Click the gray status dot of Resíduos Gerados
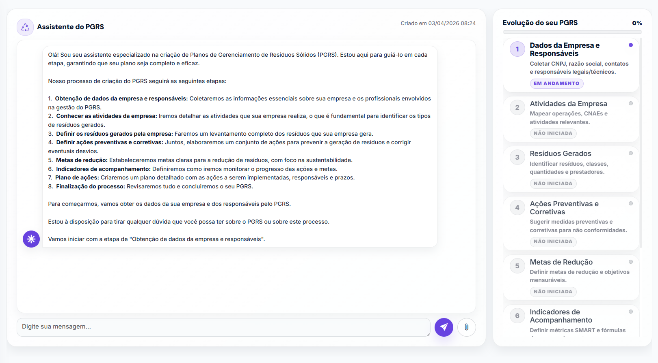Screen dimensions: 658x363 [631, 153]
